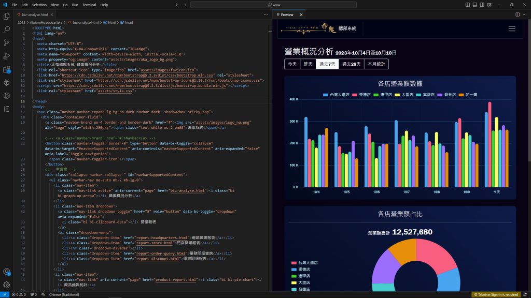Click the Tabnine sign-in status item

pyautogui.click(x=496, y=294)
